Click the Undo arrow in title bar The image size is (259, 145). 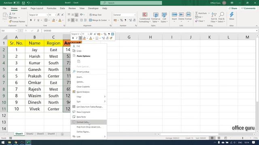click(x=28, y=3)
